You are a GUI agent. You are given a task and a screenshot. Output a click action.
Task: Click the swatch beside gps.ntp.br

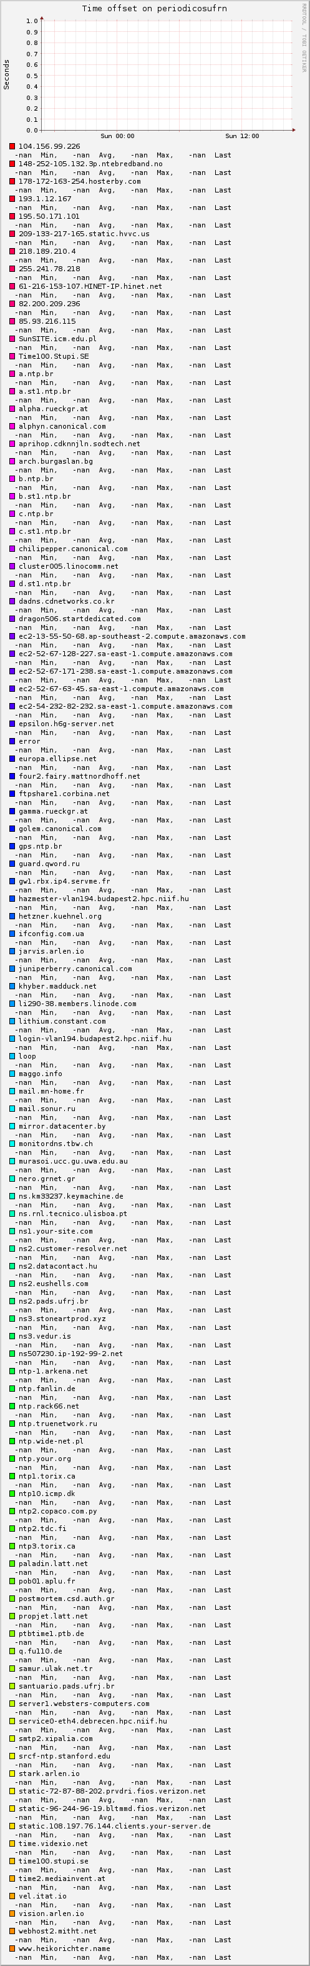coord(12,846)
